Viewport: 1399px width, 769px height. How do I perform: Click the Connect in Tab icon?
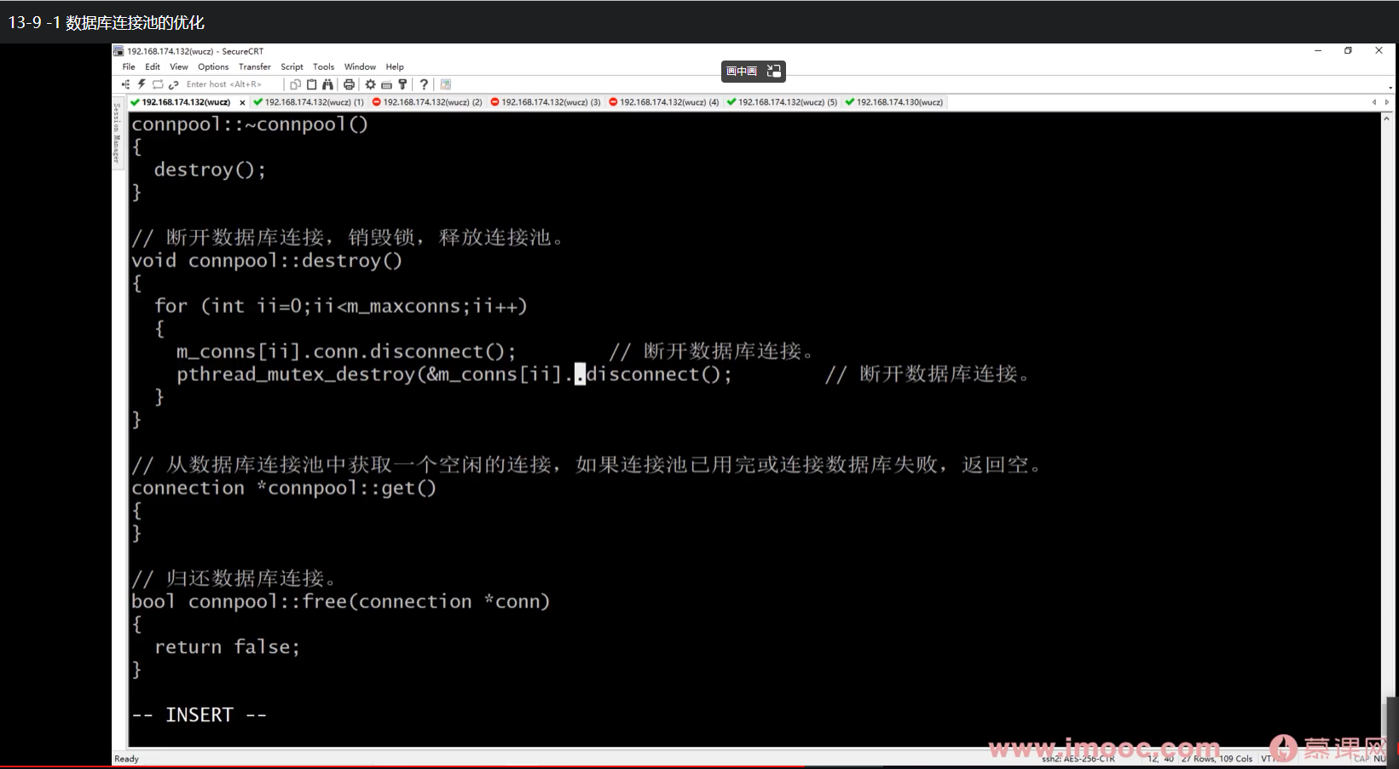(158, 84)
